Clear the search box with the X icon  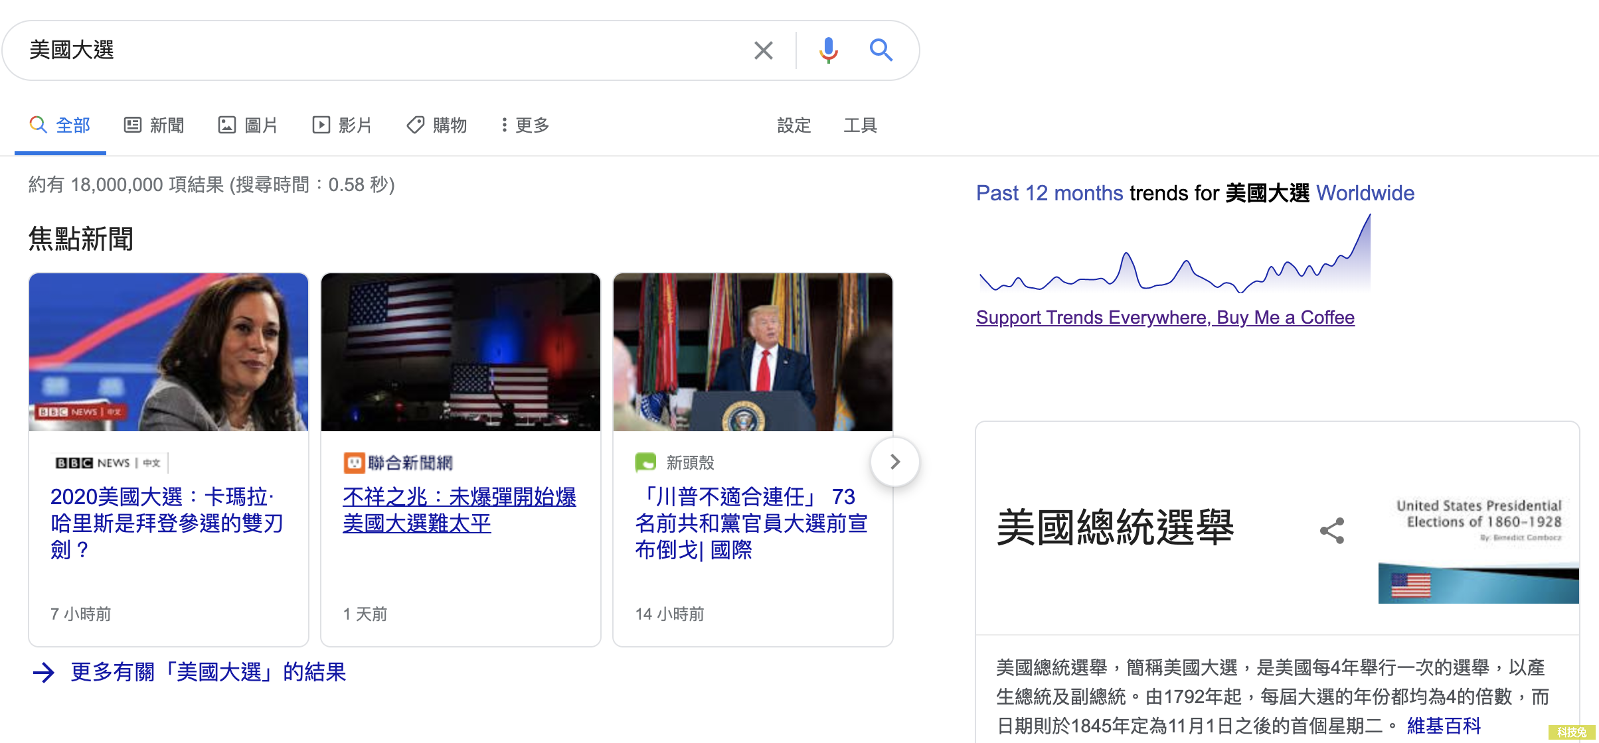[764, 50]
